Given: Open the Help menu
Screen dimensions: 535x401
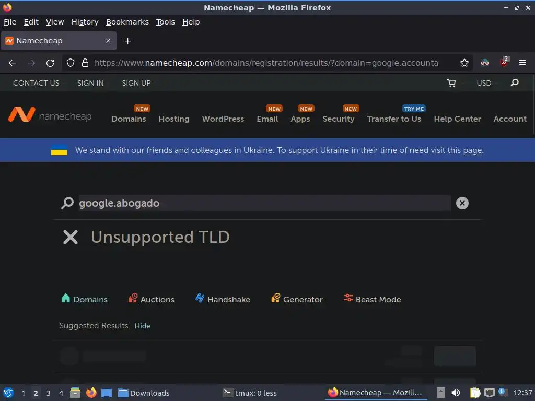Looking at the screenshot, I should [x=191, y=22].
